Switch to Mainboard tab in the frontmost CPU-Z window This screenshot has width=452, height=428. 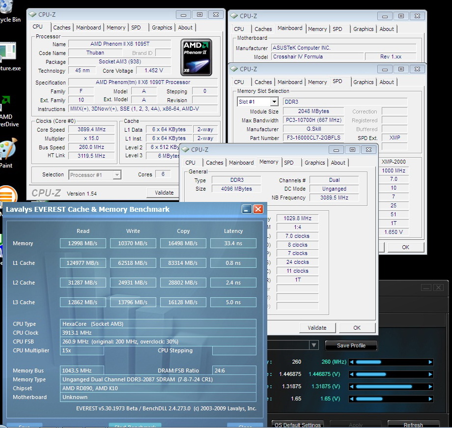point(241,162)
